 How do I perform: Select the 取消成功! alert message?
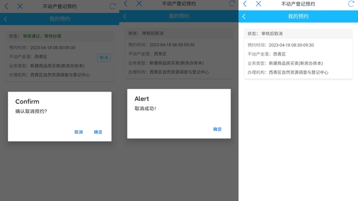click(145, 108)
